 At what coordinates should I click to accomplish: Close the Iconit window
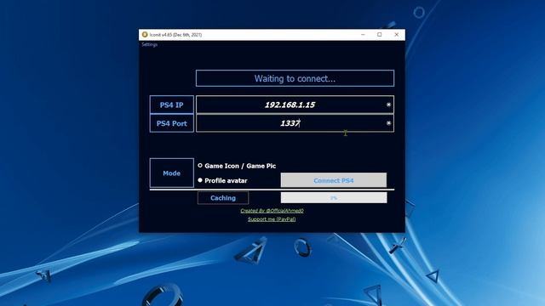pyautogui.click(x=396, y=34)
